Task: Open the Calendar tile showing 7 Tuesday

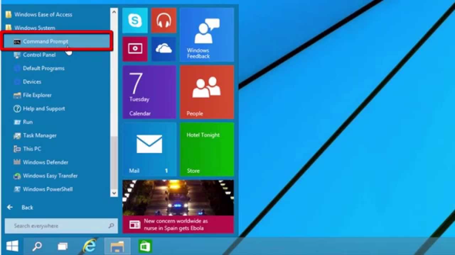Action: tap(149, 92)
